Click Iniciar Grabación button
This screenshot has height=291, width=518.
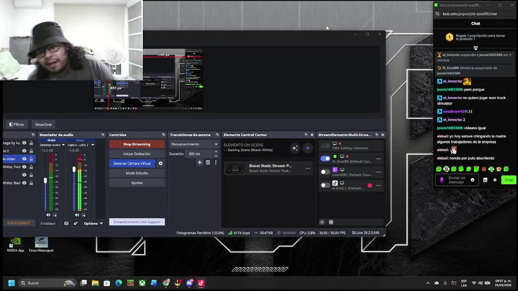[137, 154]
